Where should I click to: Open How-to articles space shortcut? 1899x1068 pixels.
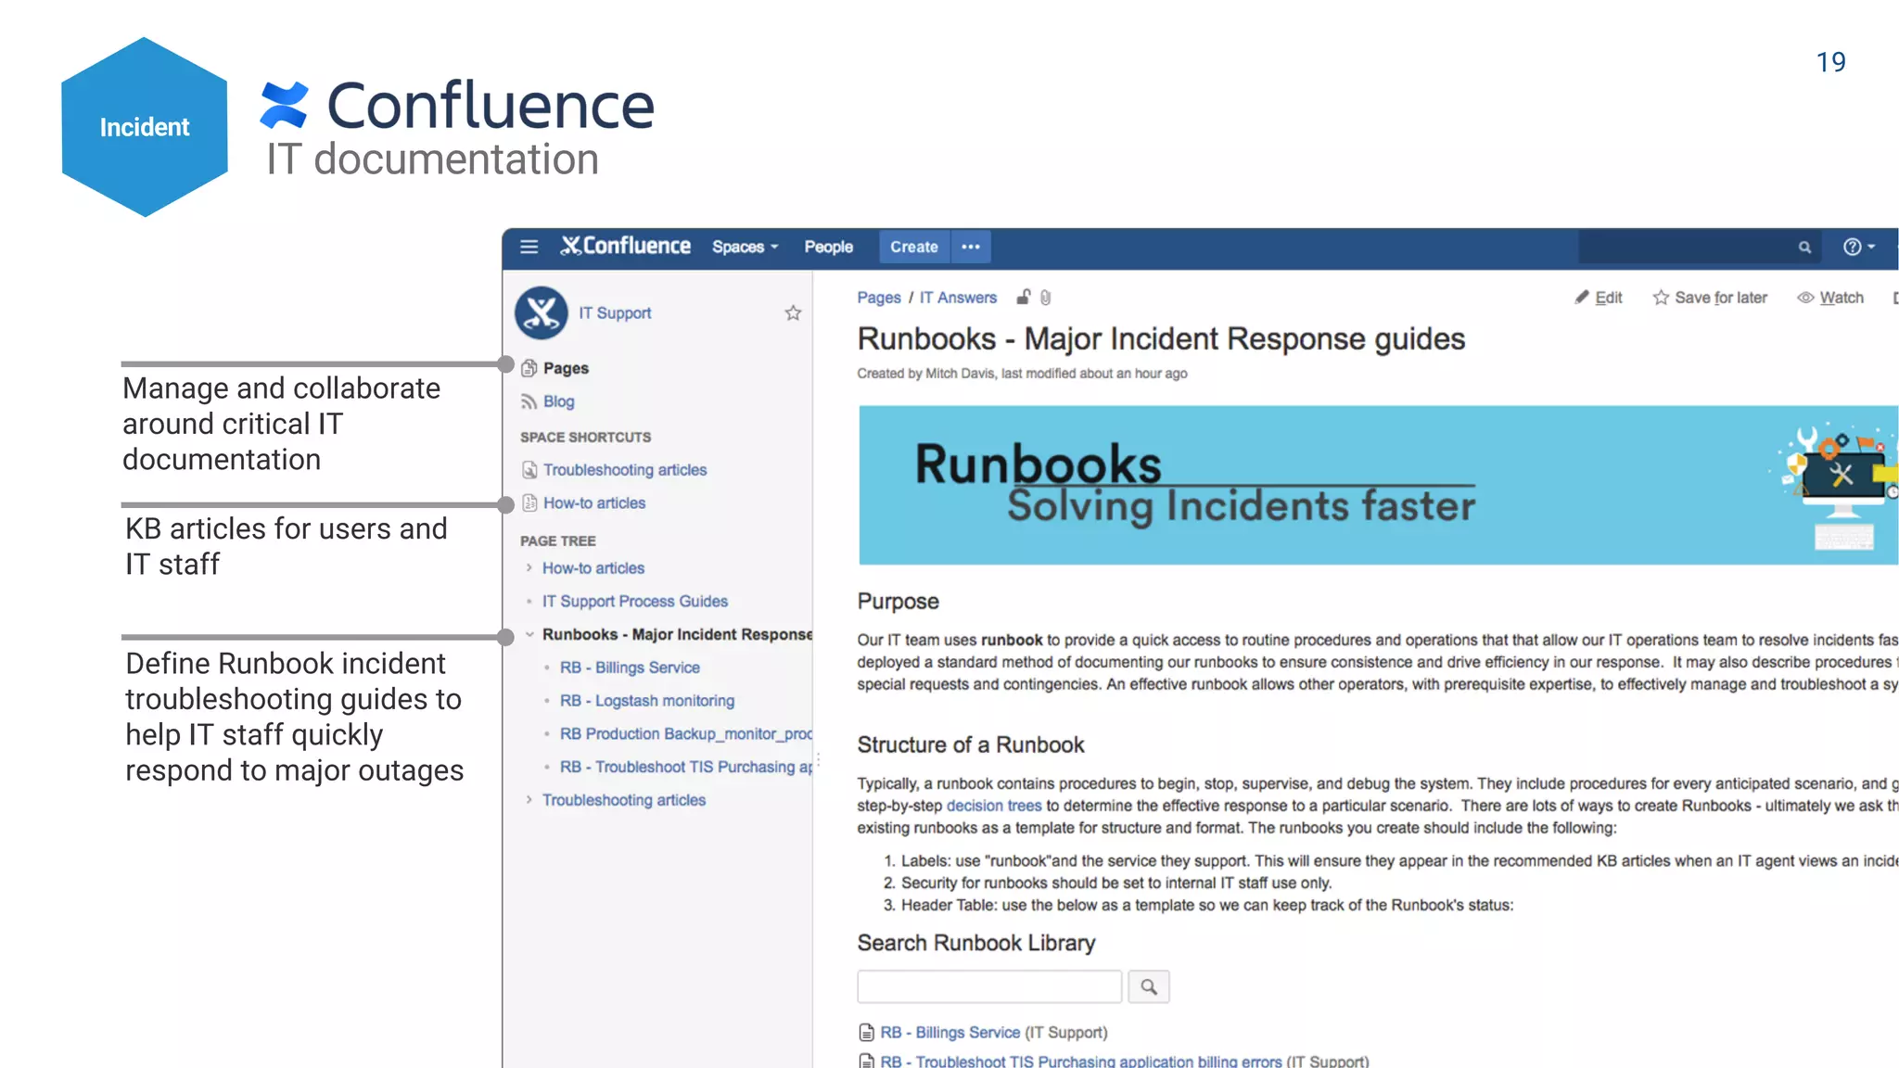[x=594, y=502]
